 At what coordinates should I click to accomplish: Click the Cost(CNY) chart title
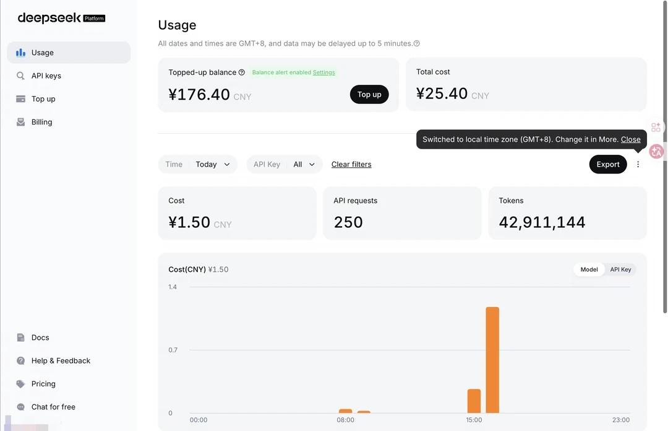187,269
